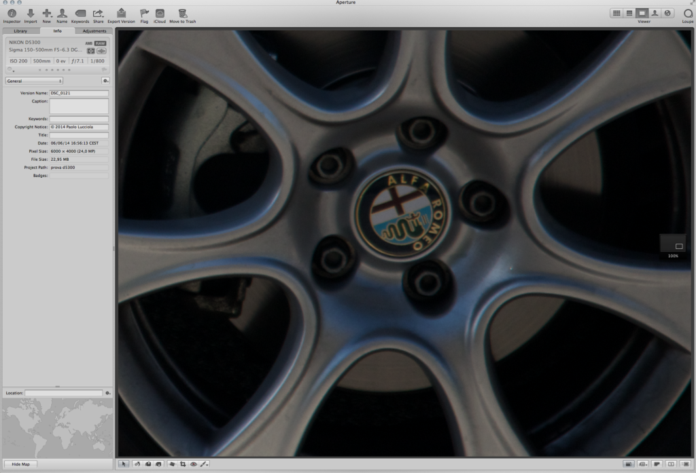
Task: Click the Caption text box
Action: click(x=79, y=106)
